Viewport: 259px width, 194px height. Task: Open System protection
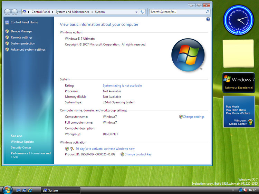23,43
